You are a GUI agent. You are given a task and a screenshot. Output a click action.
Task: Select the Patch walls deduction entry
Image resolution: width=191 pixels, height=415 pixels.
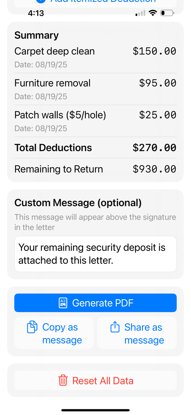tap(95, 120)
